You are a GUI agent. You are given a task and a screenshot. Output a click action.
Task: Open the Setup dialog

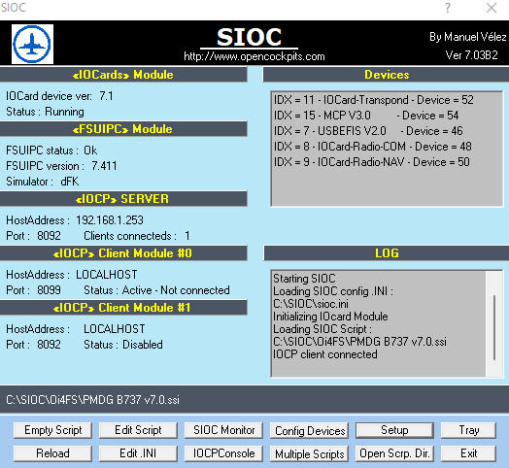394,430
